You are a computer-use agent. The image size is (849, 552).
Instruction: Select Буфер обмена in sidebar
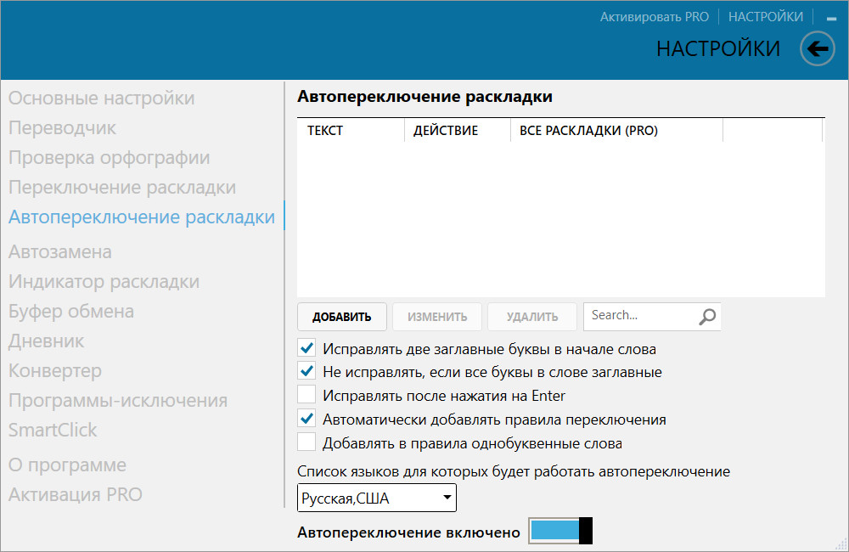point(71,312)
